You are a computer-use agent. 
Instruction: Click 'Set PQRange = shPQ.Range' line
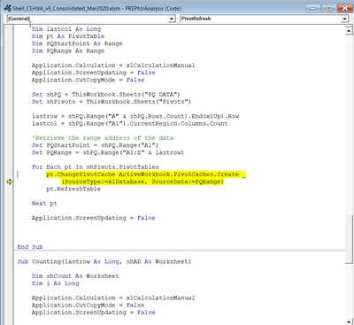click(x=108, y=153)
